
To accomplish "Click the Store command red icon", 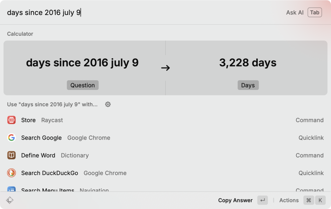I will click(11, 120).
